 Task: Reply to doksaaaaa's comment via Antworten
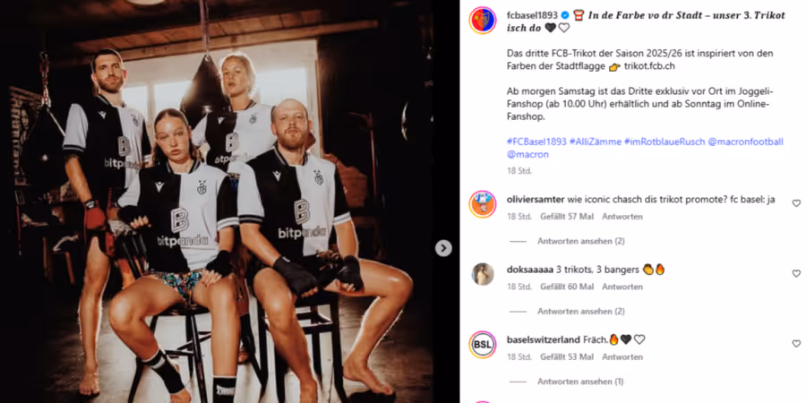[x=622, y=287]
